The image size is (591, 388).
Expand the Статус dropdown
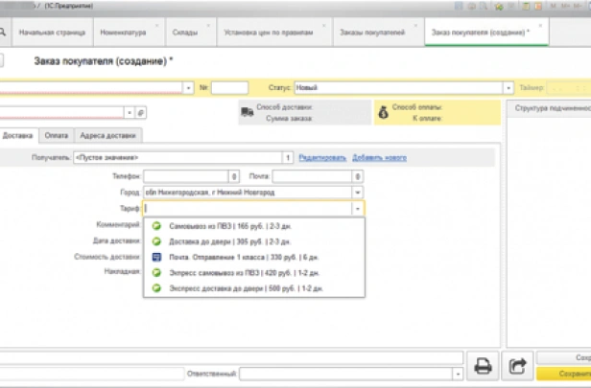click(508, 87)
